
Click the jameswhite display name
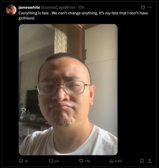[29, 7]
